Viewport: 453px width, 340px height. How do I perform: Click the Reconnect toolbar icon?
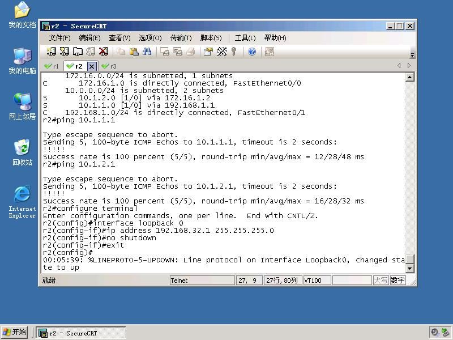[x=91, y=52]
